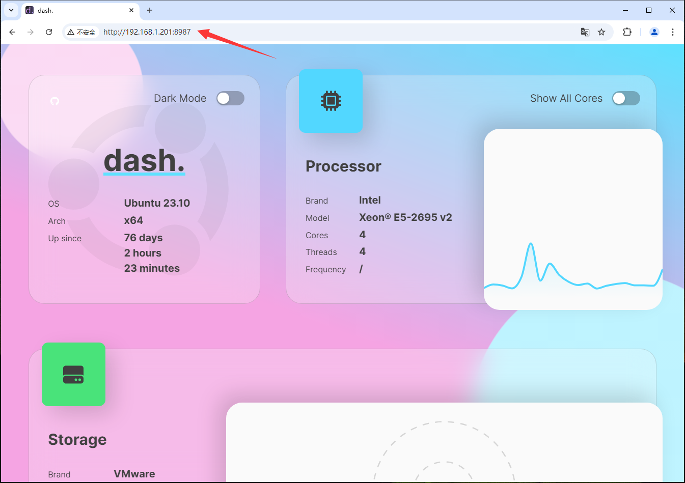The width and height of the screenshot is (685, 483).
Task: Minimize the Chrome window
Action: pos(625,10)
